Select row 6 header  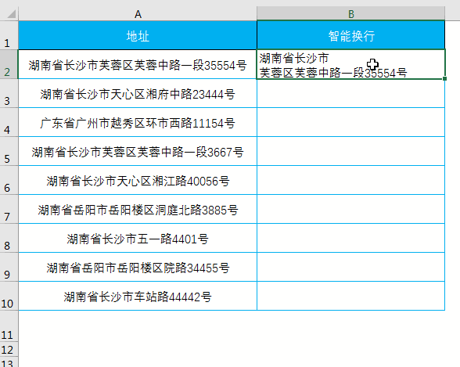(x=9, y=180)
